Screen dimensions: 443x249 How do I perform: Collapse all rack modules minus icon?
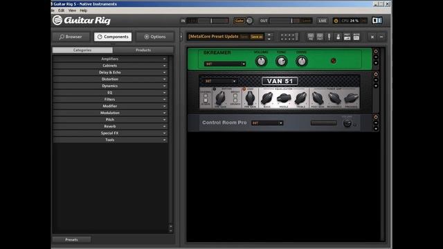pyautogui.click(x=381, y=37)
